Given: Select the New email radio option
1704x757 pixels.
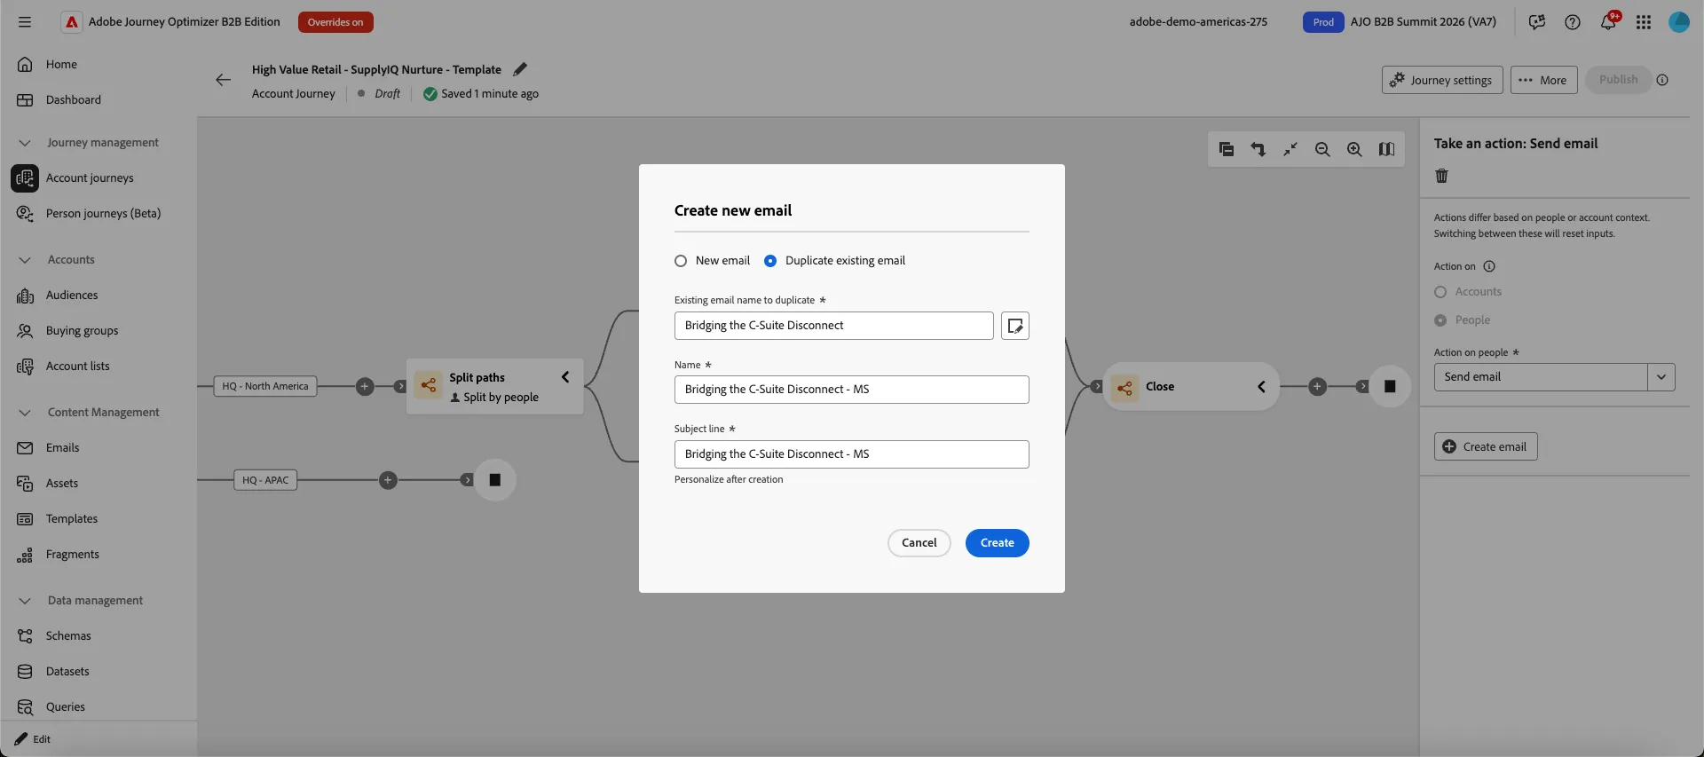Looking at the screenshot, I should (681, 261).
